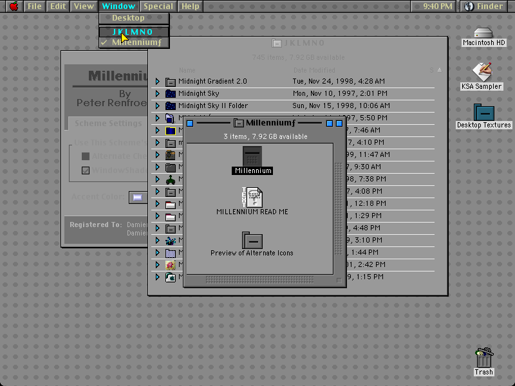
Task: Click the vertical scrollbar of Millenniumf window
Action: tap(339, 208)
